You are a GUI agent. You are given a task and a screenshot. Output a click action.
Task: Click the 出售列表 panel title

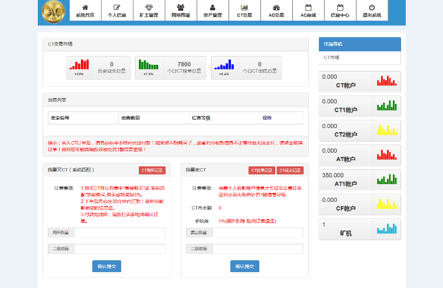coord(57,100)
